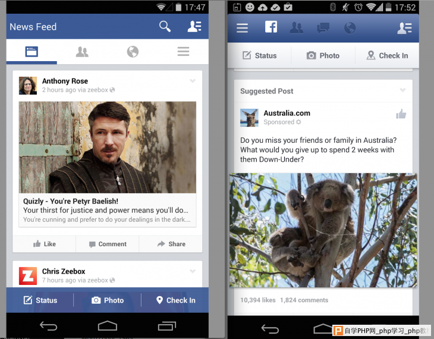Open the Australia.com page name

pyautogui.click(x=287, y=113)
